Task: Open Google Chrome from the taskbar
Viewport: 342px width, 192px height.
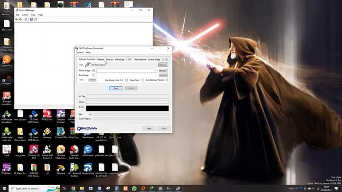Action: 73,188
